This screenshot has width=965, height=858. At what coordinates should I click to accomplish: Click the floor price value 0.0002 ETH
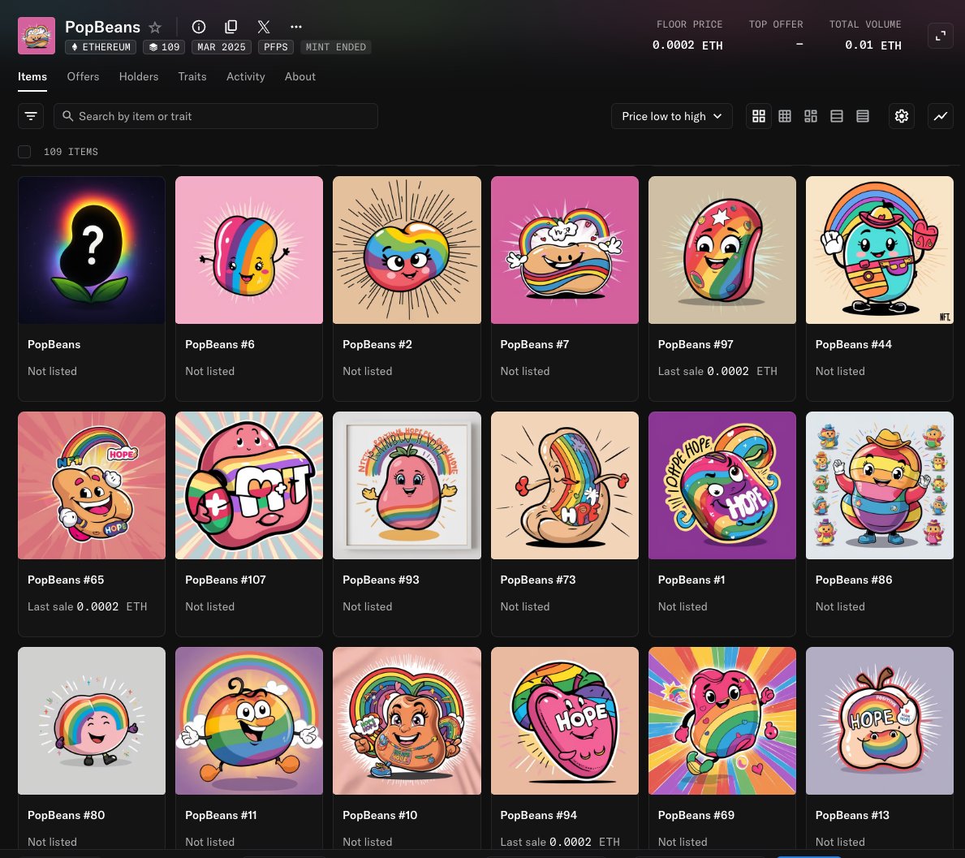pos(687,45)
